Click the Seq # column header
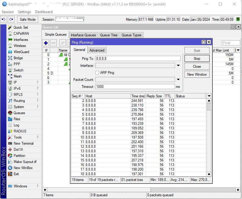 point(78,96)
